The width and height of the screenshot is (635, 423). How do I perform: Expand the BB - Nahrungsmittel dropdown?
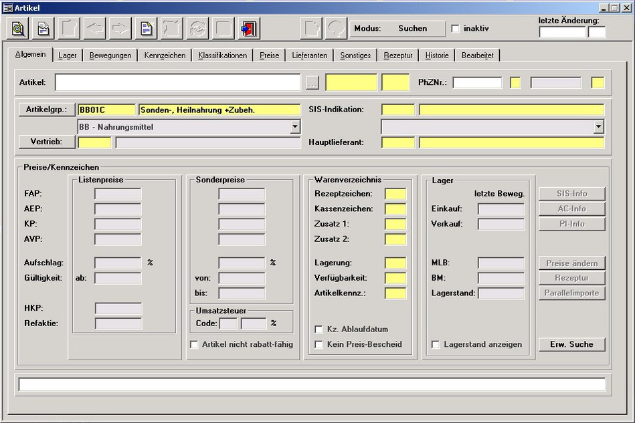[x=295, y=126]
